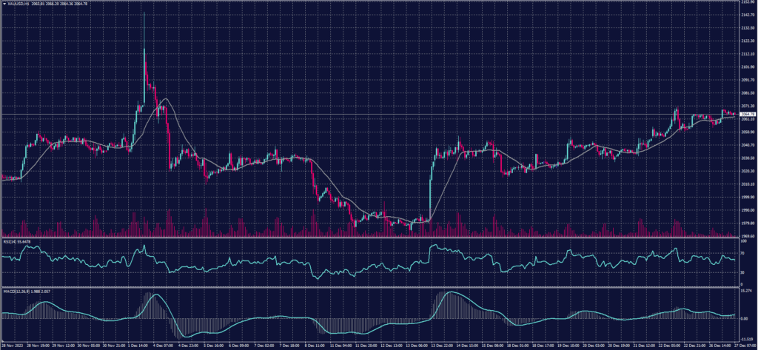
Task: Click the 1969.60 bottom price axis label
Action: (747, 236)
